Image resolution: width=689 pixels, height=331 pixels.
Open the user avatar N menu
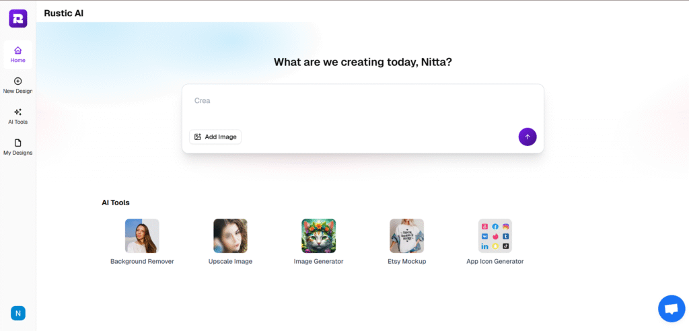point(17,313)
